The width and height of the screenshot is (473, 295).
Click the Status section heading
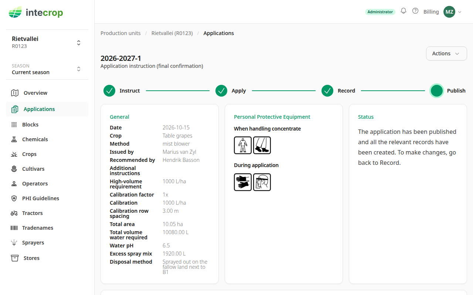pyautogui.click(x=366, y=117)
